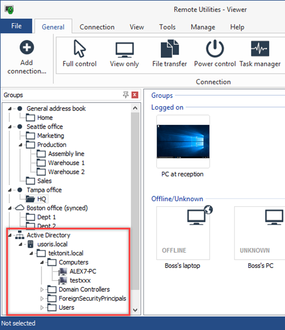The width and height of the screenshot is (285, 330).
Task: Launch Power control tool
Action: [215, 53]
